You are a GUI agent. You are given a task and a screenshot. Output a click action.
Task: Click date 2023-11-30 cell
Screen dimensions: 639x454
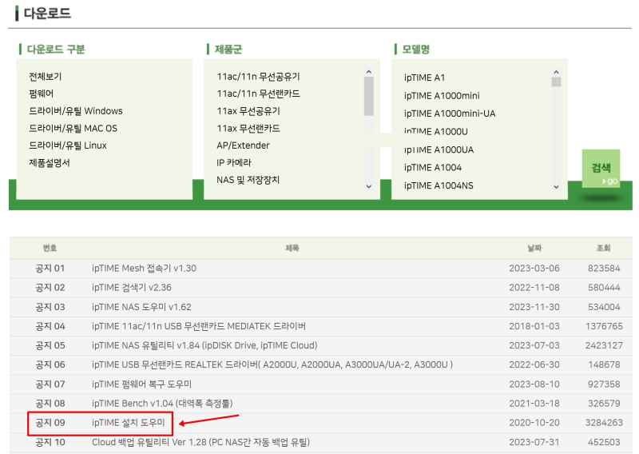[x=534, y=307]
